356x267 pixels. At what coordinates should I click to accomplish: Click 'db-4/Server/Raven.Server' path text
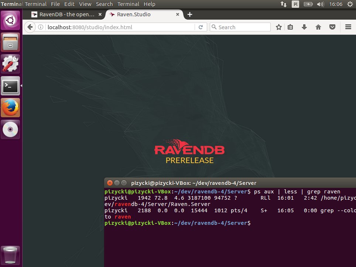(x=171, y=204)
